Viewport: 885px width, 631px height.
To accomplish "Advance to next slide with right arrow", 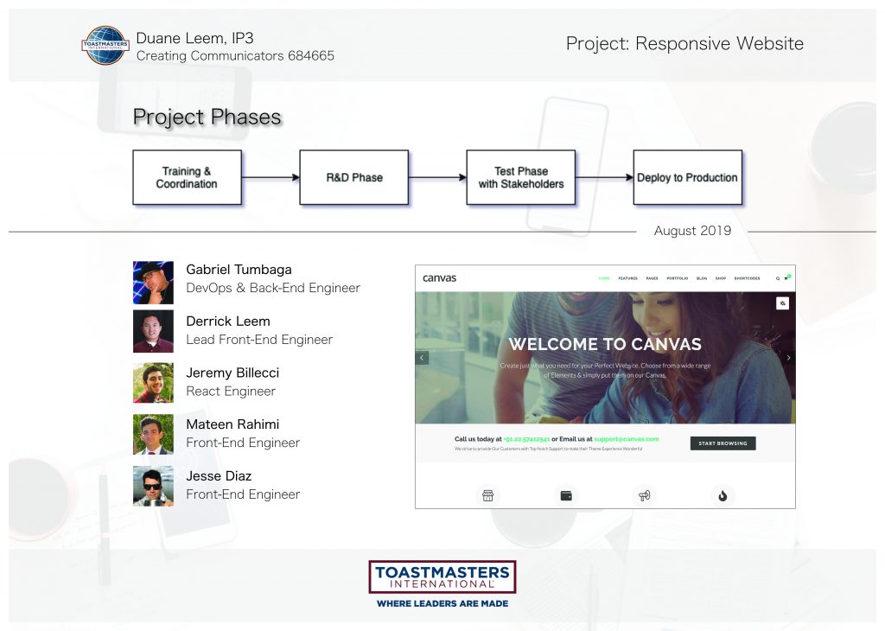I will tap(788, 358).
